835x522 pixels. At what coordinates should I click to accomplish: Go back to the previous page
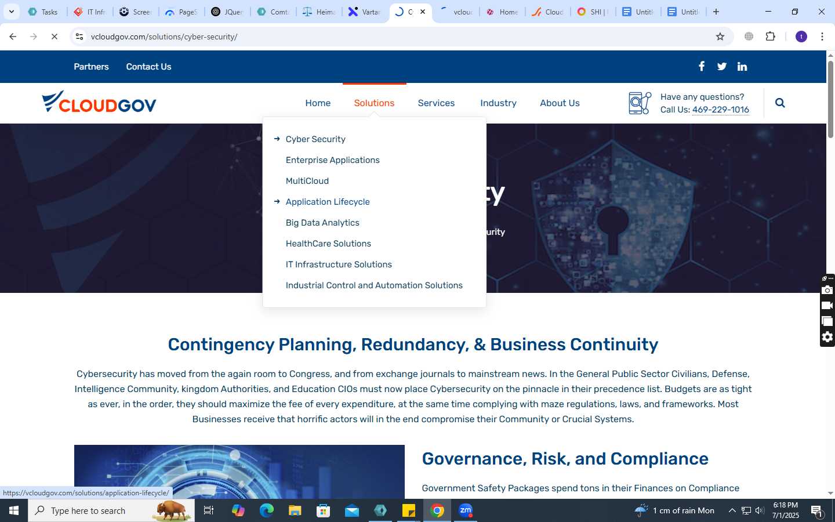[13, 37]
